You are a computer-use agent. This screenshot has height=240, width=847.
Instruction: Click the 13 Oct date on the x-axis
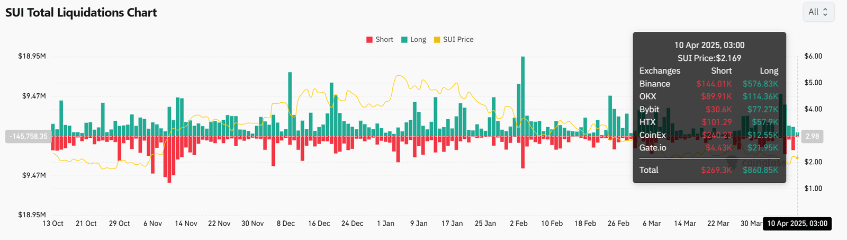click(53, 224)
